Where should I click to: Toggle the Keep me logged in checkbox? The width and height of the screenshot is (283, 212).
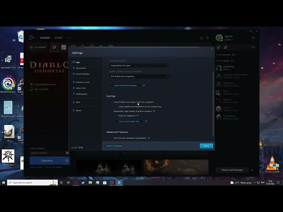pos(115,116)
